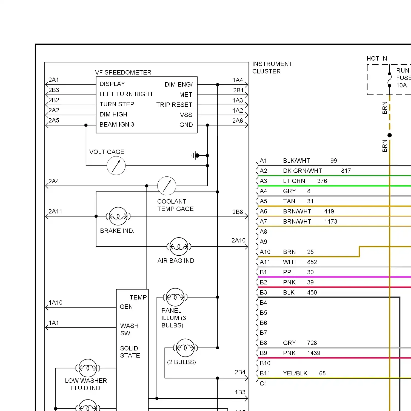Viewport: 411px width, 411px height.
Task: Click circuit number 1439
Action: 313,353
